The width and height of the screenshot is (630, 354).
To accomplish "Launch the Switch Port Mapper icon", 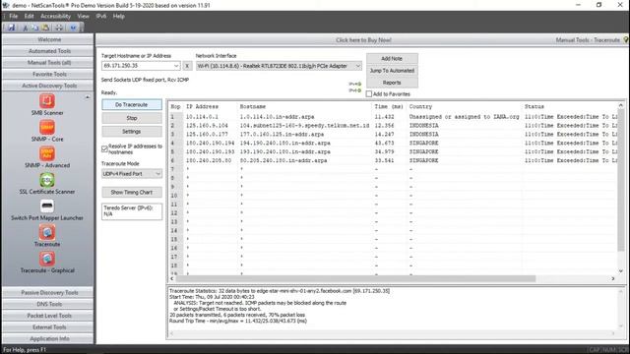I will 47,206.
